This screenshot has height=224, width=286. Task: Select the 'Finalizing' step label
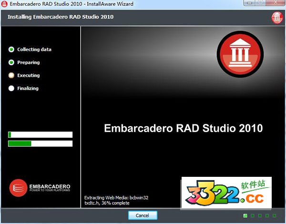pyautogui.click(x=28, y=88)
